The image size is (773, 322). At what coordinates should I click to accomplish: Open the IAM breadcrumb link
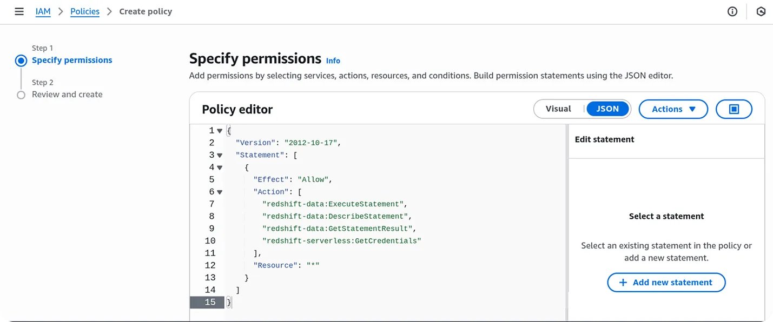(43, 11)
